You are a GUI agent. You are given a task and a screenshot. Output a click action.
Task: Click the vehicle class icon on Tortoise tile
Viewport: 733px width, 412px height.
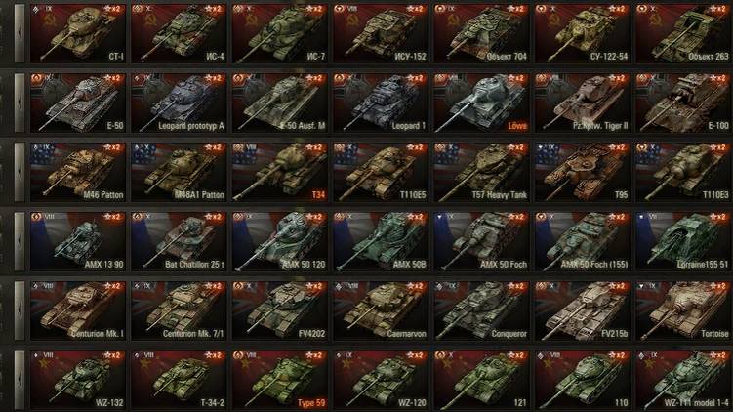coord(643,286)
